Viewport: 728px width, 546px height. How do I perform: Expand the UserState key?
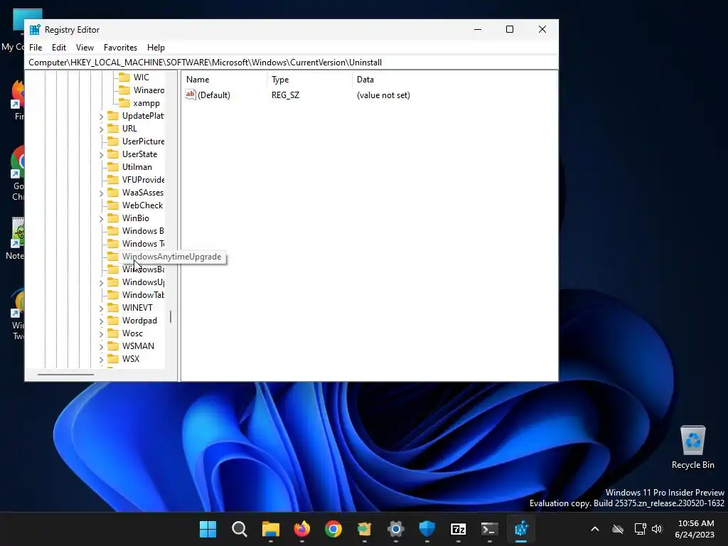[101, 154]
